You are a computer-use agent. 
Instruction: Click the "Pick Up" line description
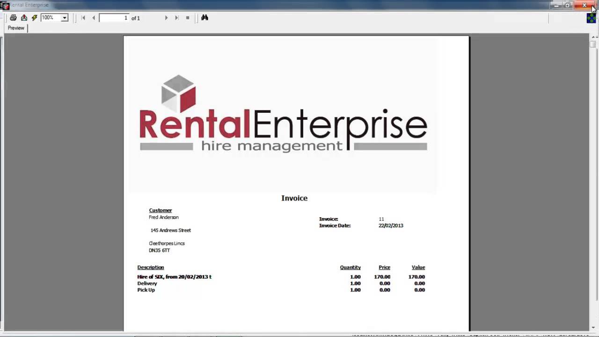(x=146, y=290)
